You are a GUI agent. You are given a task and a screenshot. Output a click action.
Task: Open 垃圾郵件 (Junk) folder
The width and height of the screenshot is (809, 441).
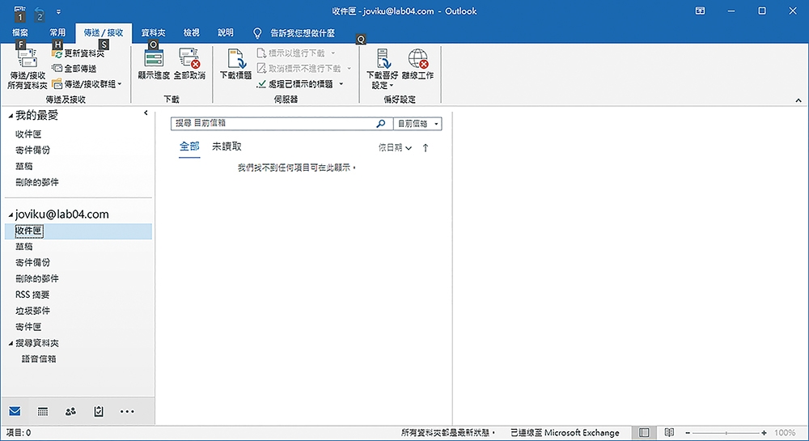(33, 311)
